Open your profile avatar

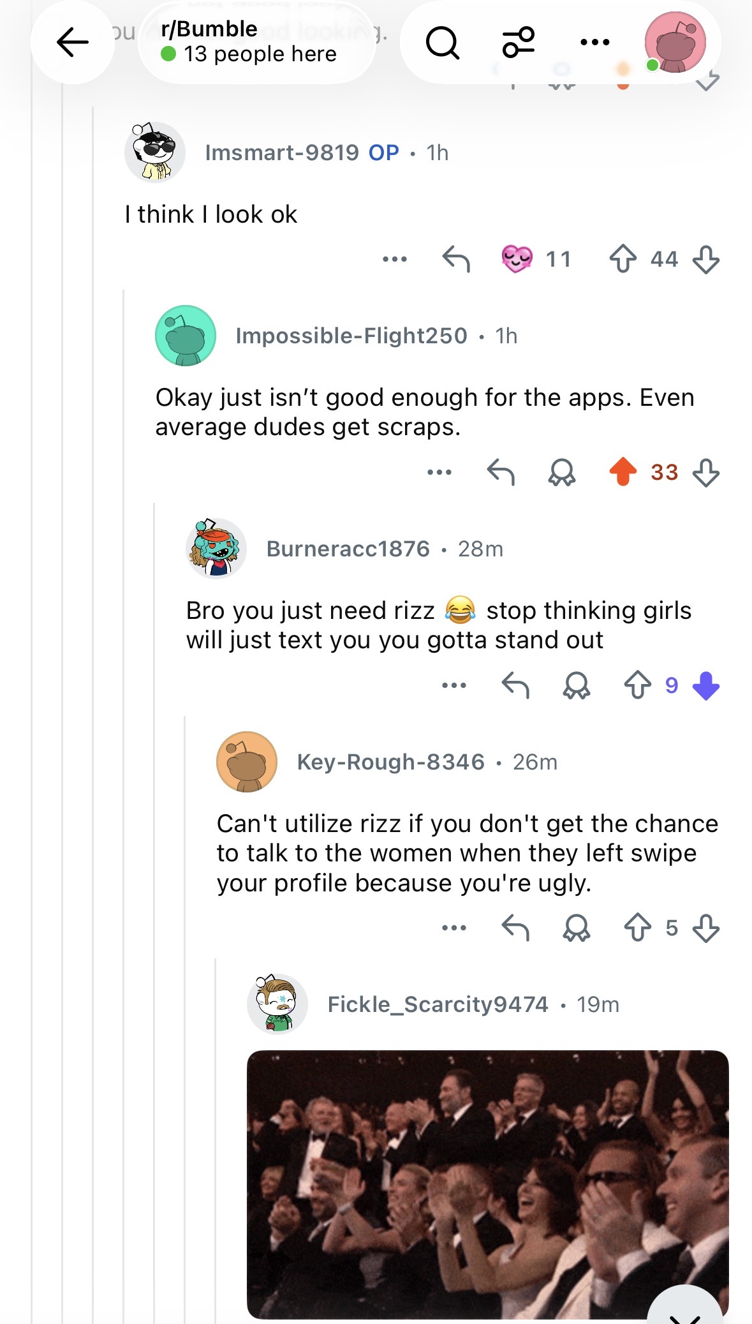675,42
